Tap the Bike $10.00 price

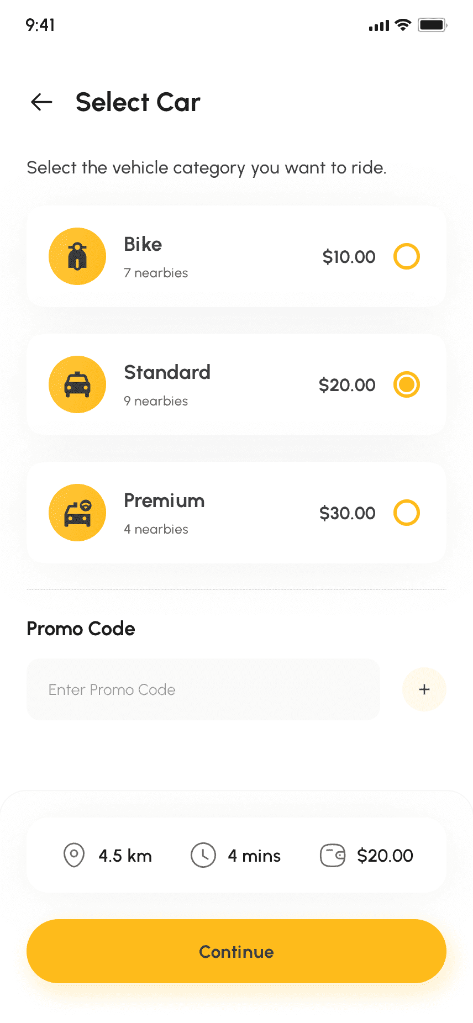349,257
